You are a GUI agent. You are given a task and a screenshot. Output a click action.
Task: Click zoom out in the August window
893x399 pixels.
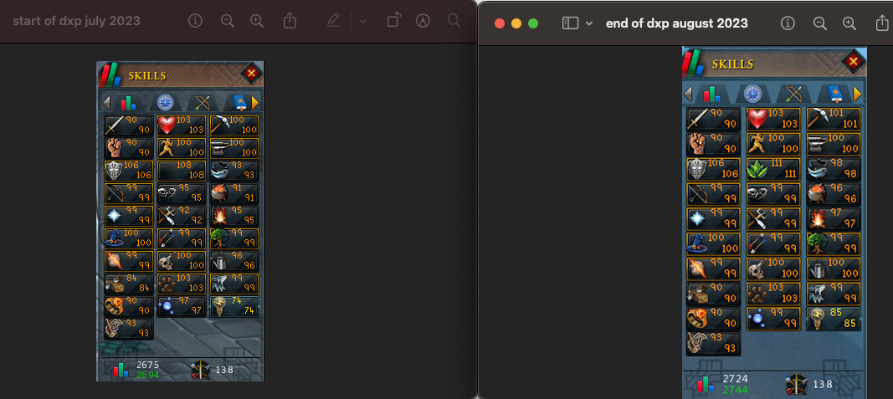819,23
